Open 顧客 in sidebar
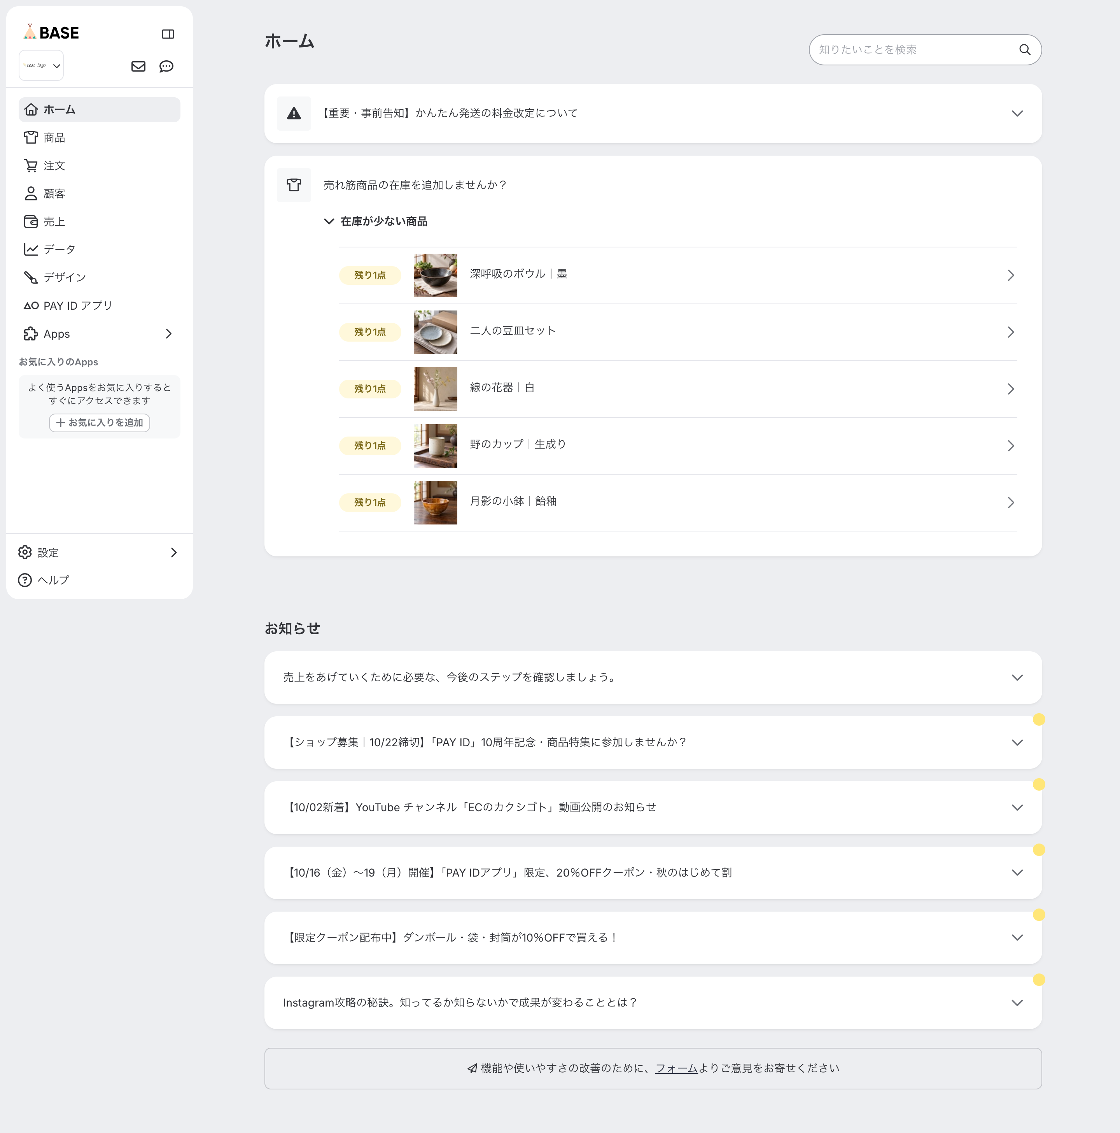 [100, 193]
